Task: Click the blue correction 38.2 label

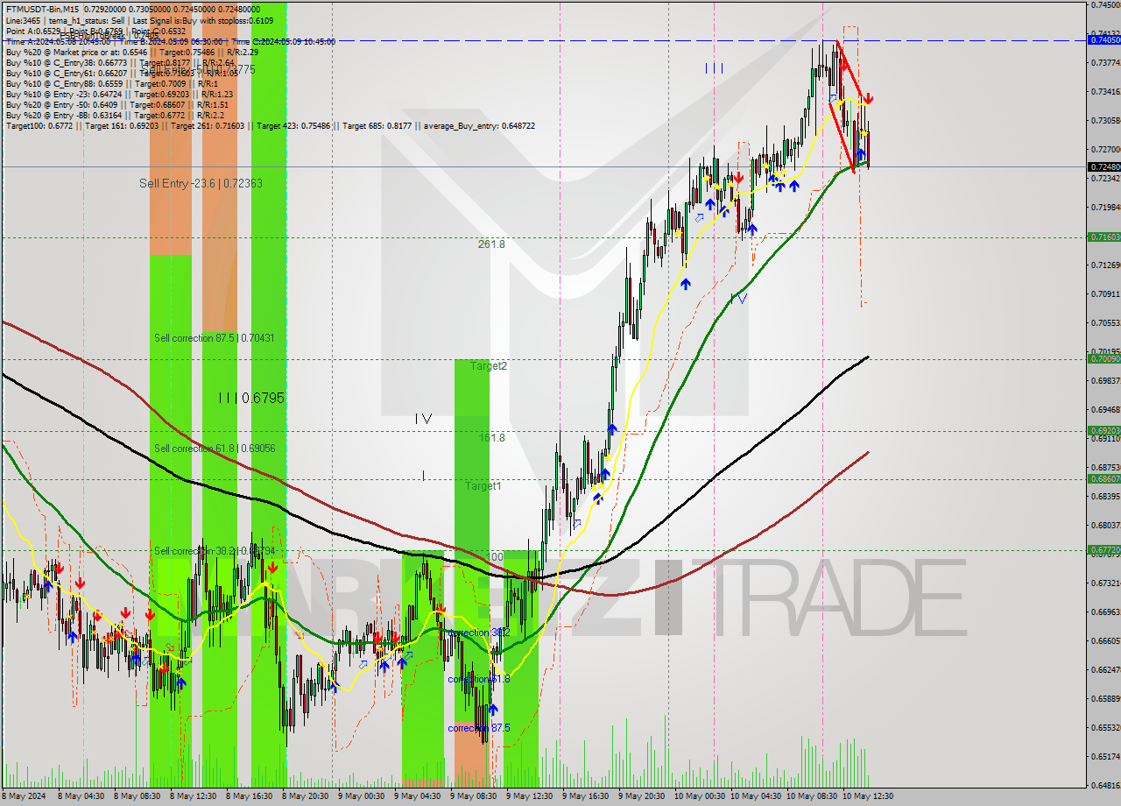Action: click(478, 633)
